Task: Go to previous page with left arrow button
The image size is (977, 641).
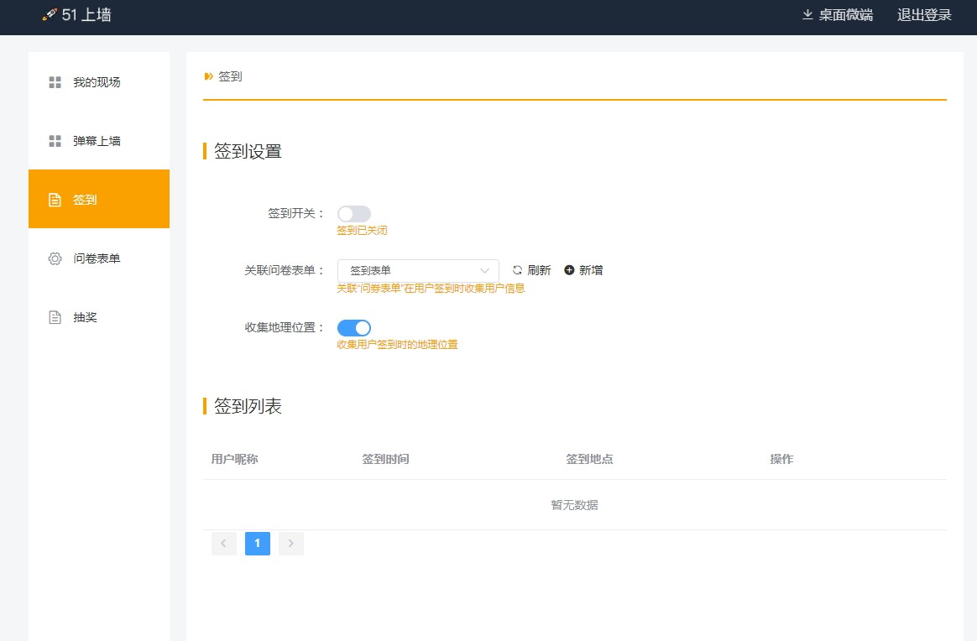Action: coord(224,544)
